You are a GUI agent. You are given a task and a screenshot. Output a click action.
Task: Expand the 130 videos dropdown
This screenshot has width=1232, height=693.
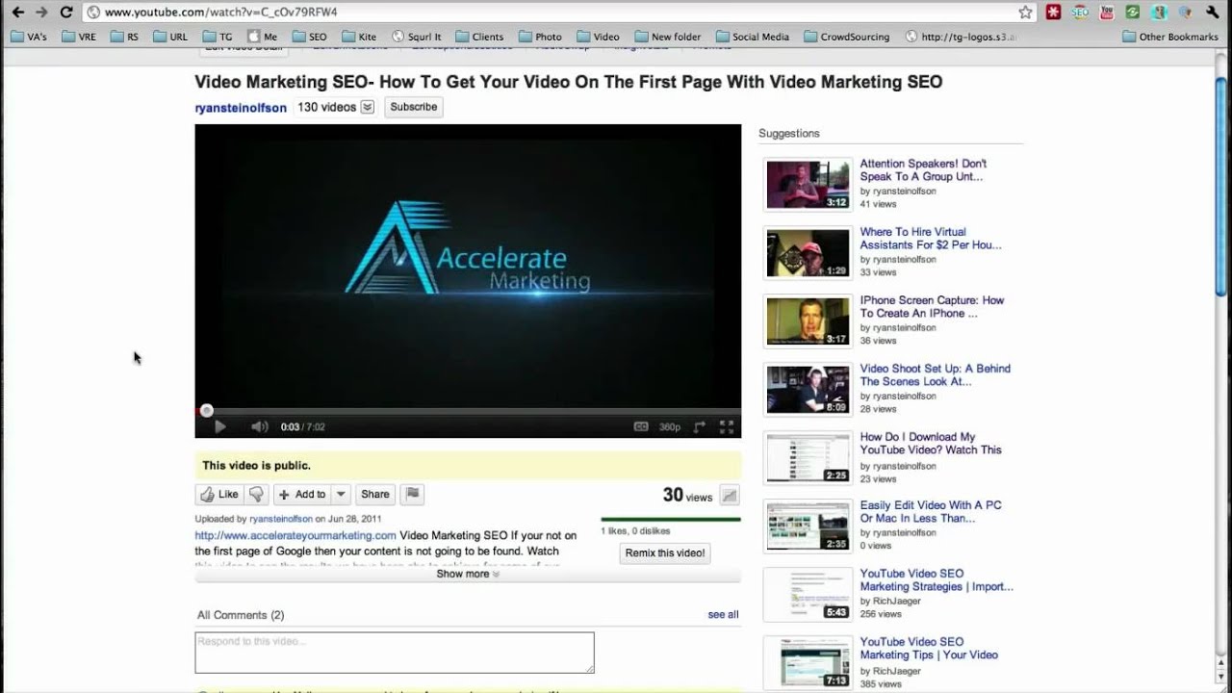[367, 108]
